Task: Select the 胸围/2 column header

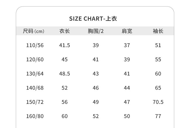Action: click(96, 31)
